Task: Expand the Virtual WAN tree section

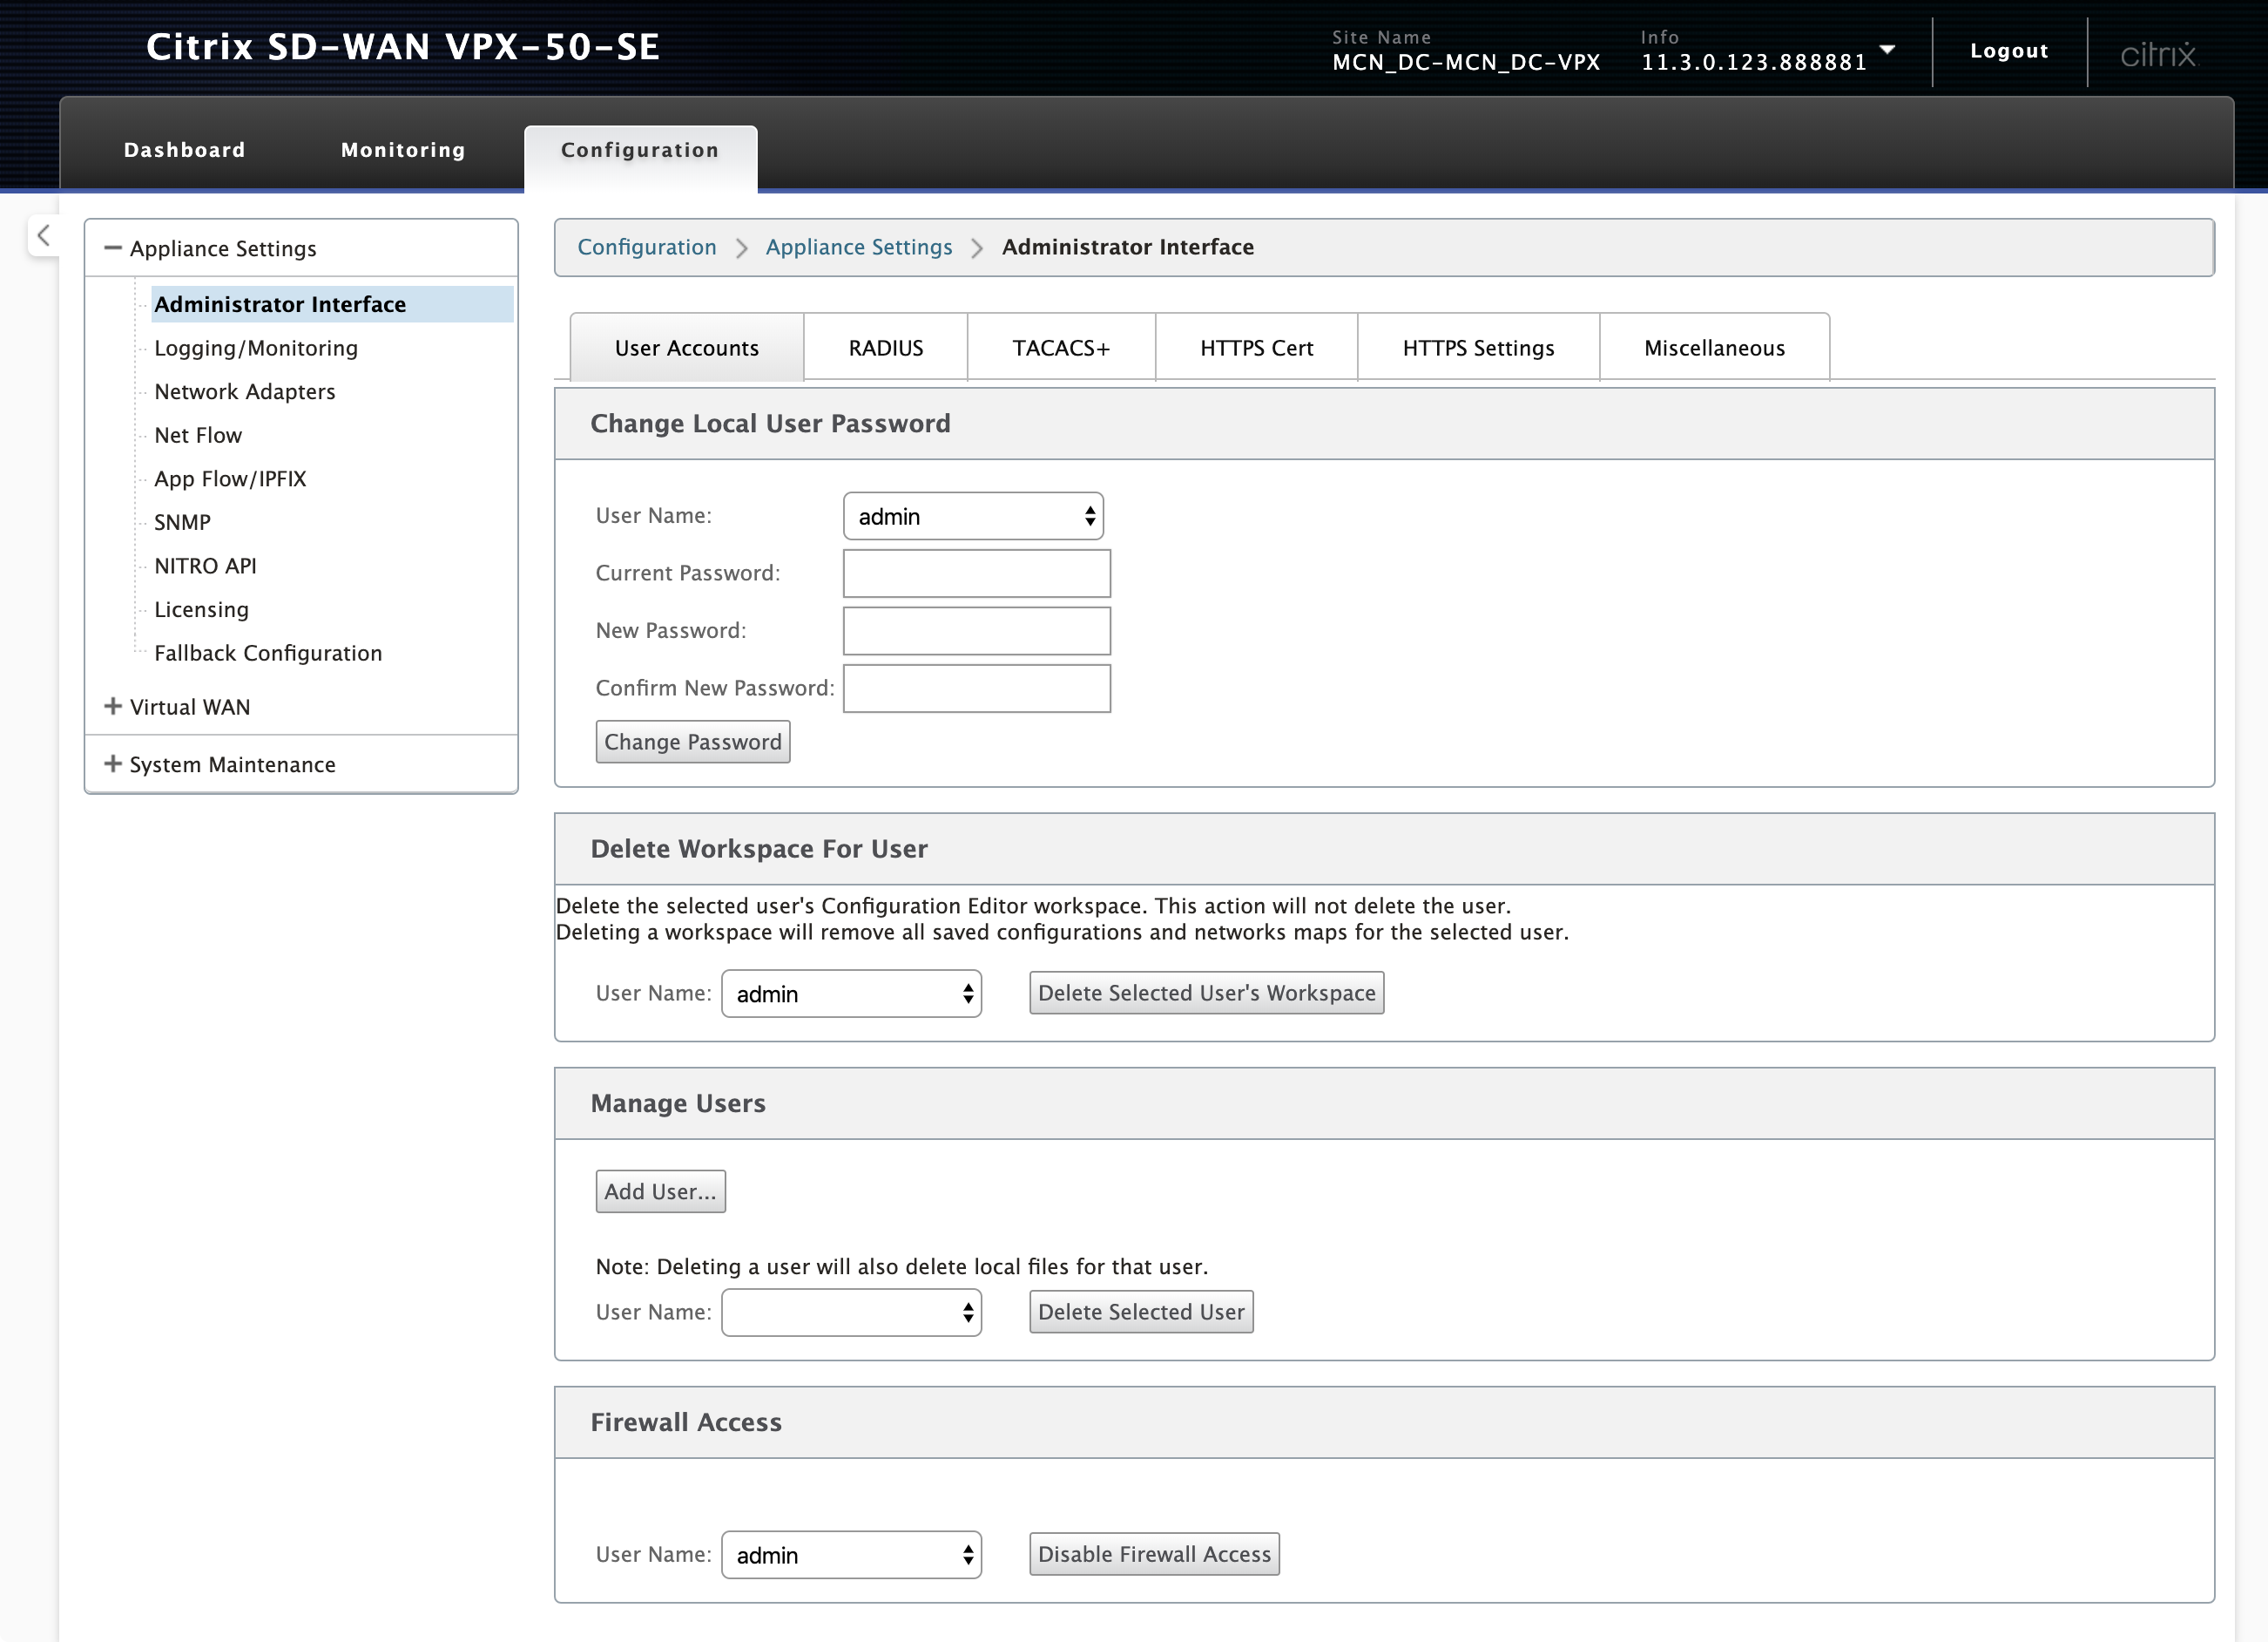Action: (x=113, y=707)
